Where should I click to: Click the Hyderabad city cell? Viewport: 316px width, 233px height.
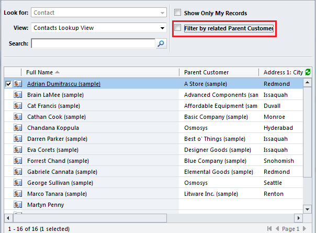click(x=278, y=128)
